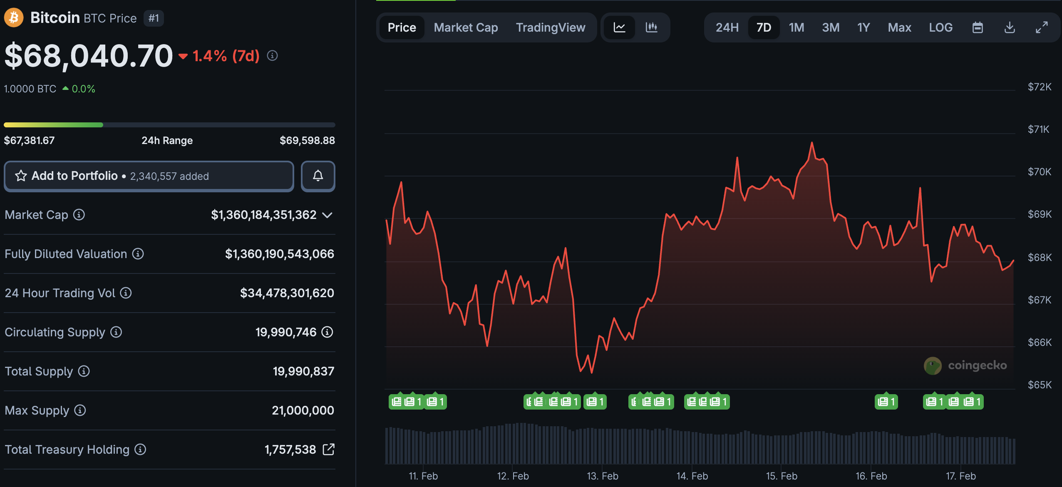
Task: Expand the Market Cap dropdown chevron
Action: pos(328,215)
